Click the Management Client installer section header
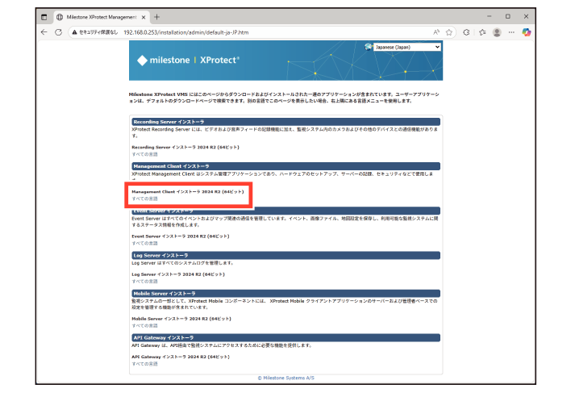 285,166
